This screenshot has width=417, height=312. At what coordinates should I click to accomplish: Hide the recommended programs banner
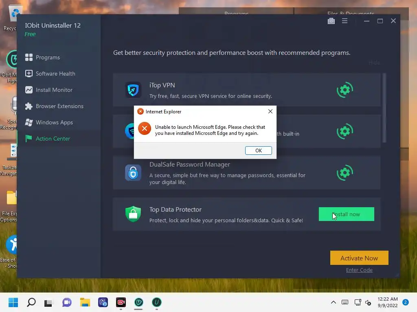tap(374, 63)
